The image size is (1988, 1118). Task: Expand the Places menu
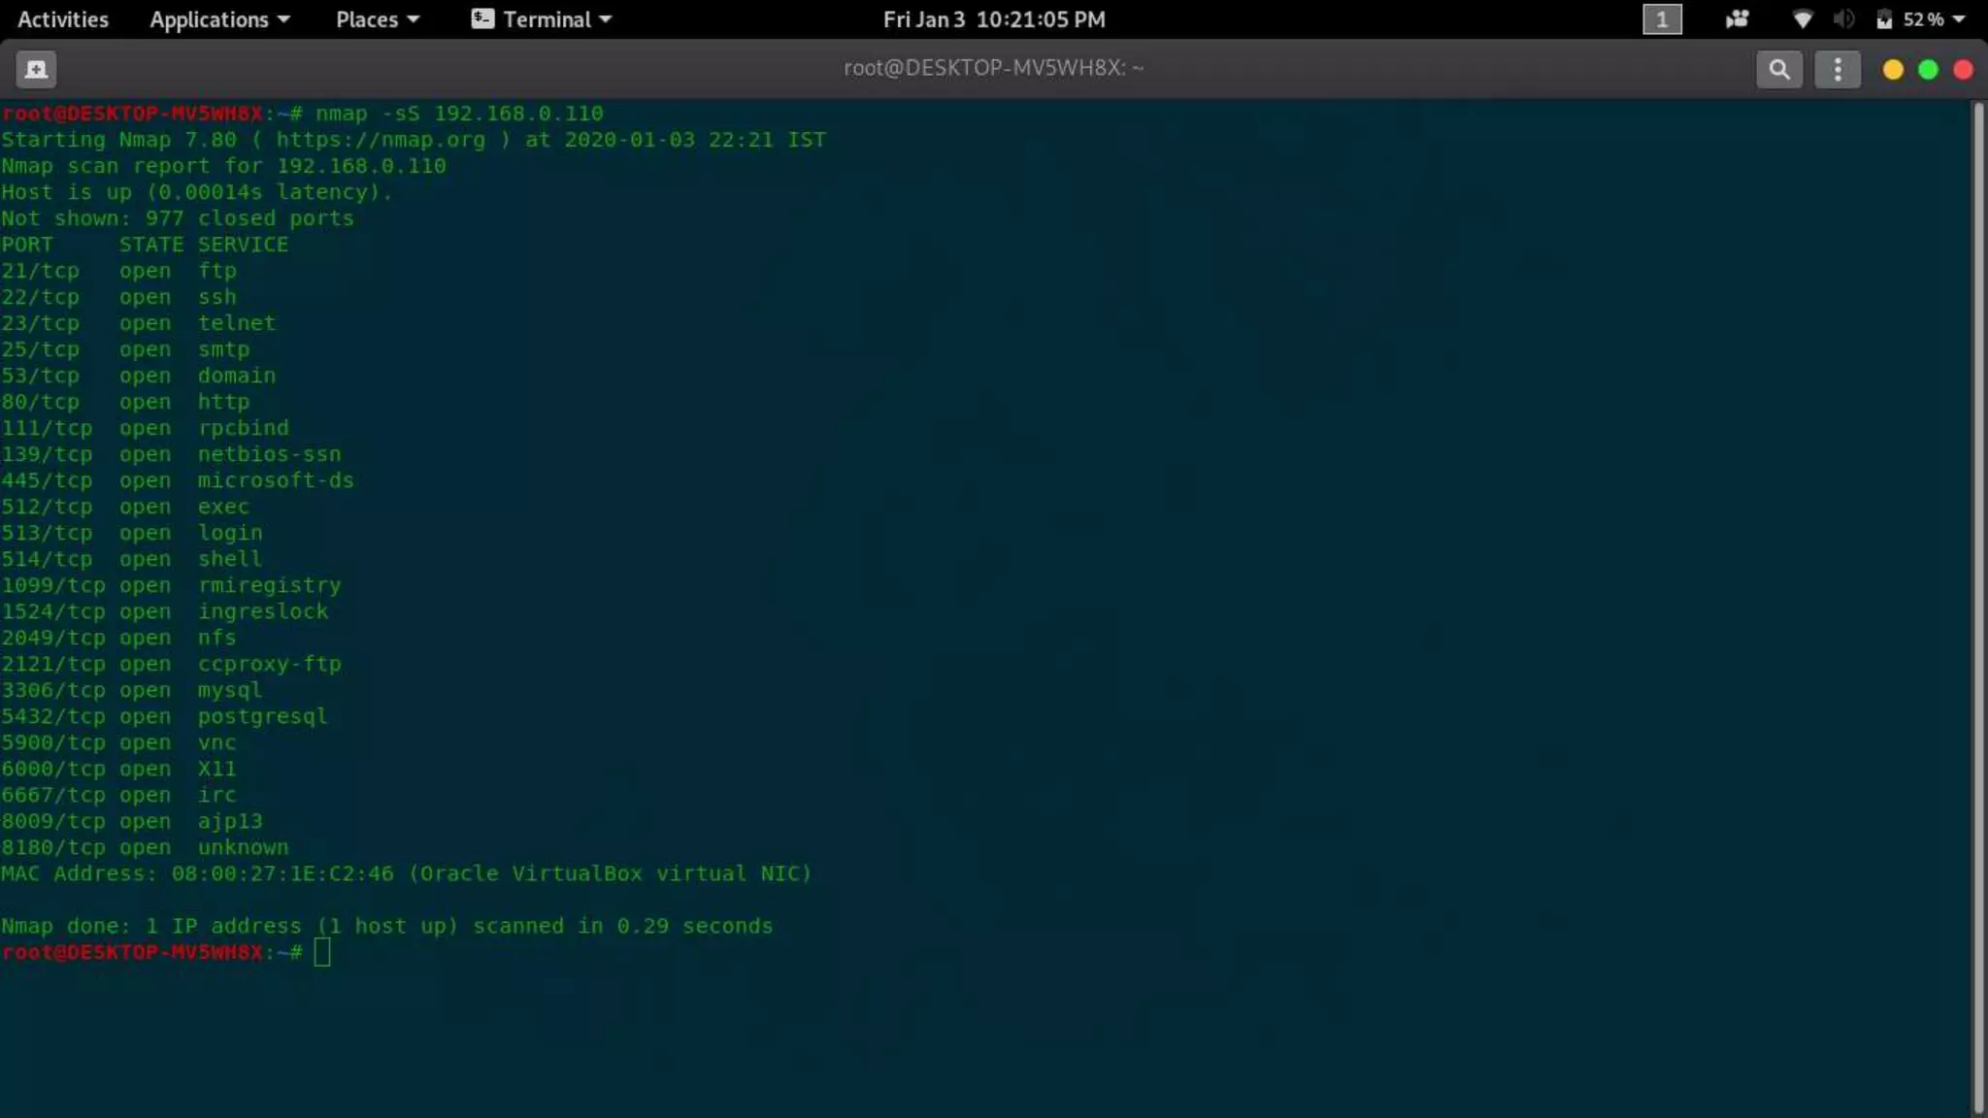[377, 19]
